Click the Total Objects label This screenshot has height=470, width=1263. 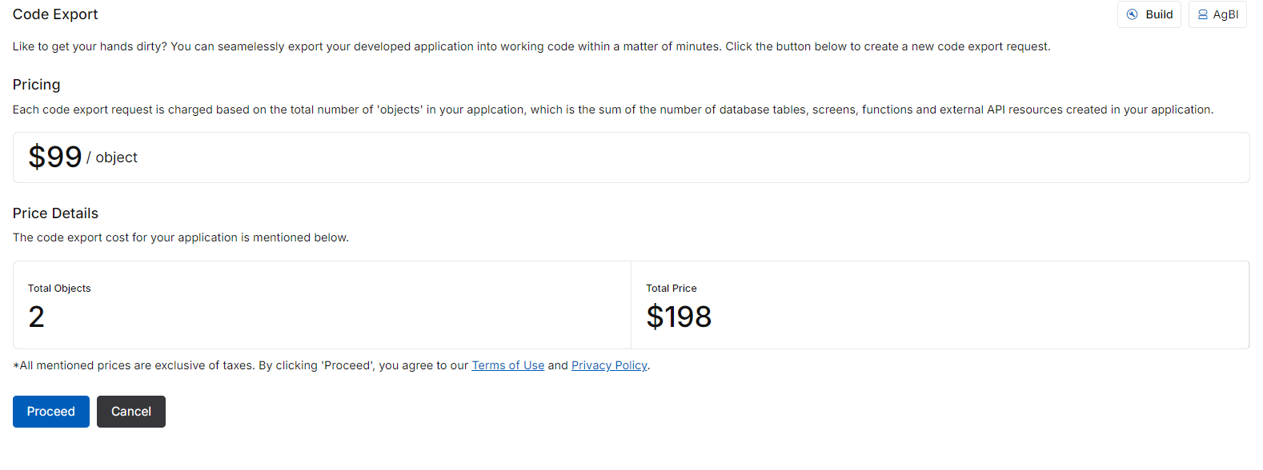[59, 289]
